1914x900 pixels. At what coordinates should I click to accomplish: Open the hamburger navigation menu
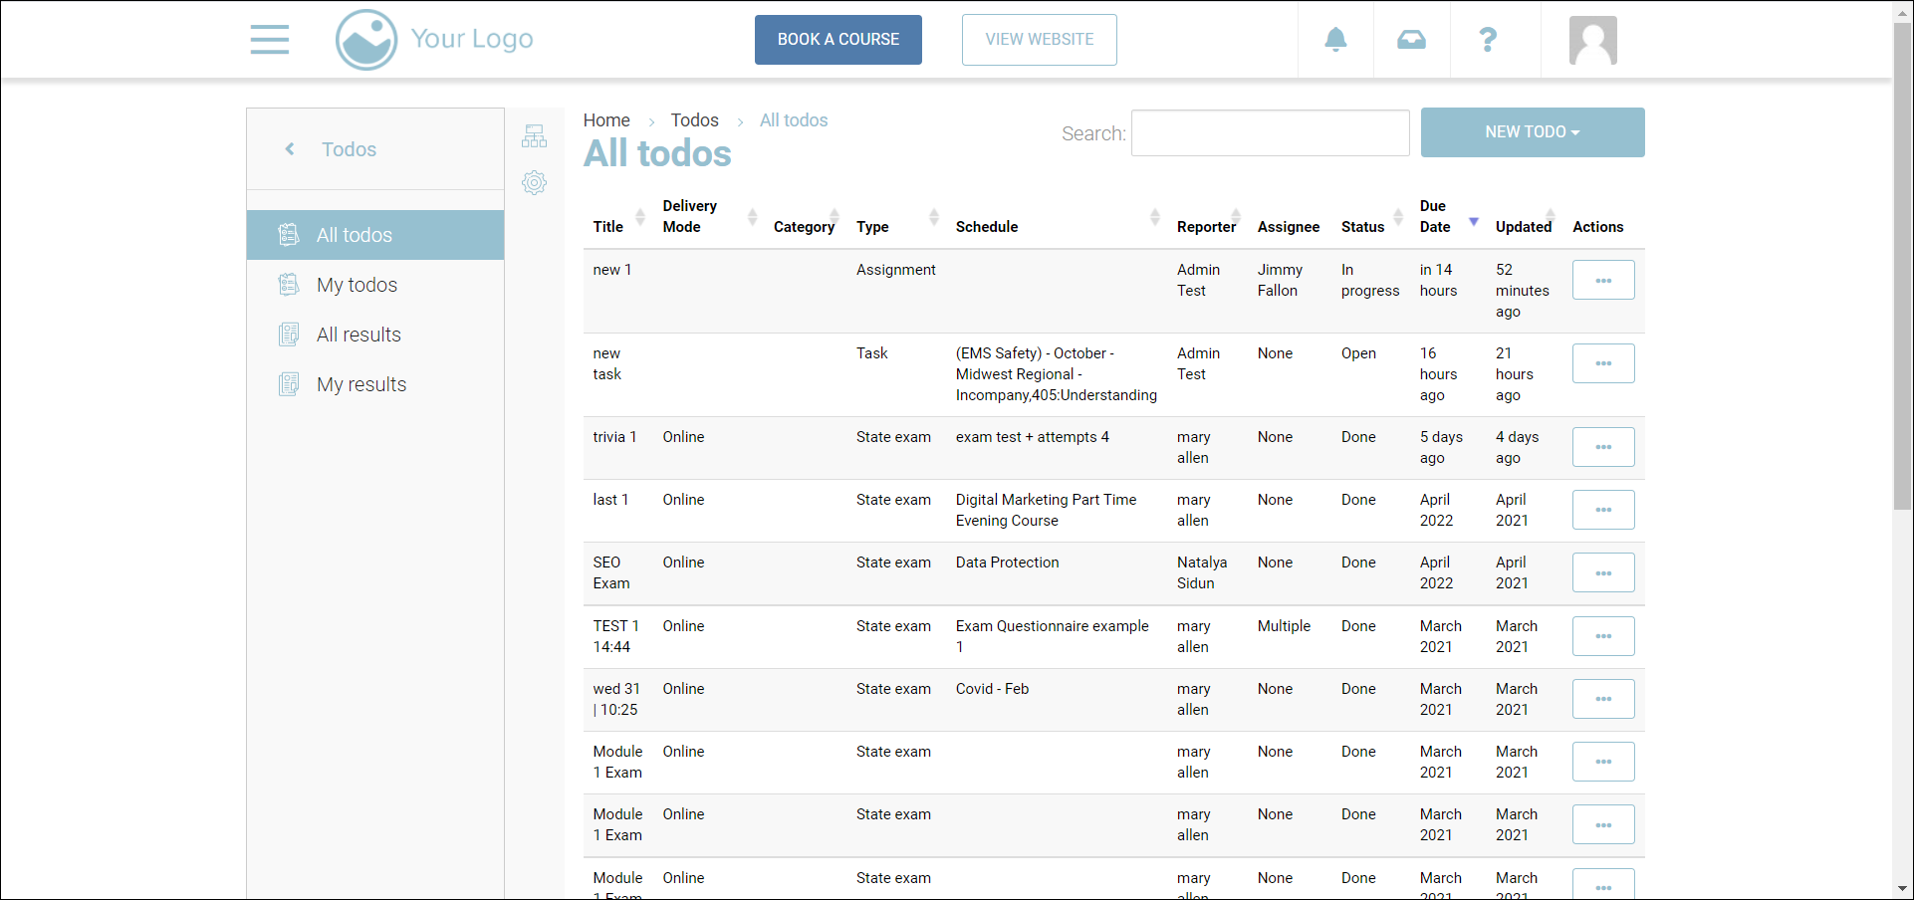click(269, 40)
